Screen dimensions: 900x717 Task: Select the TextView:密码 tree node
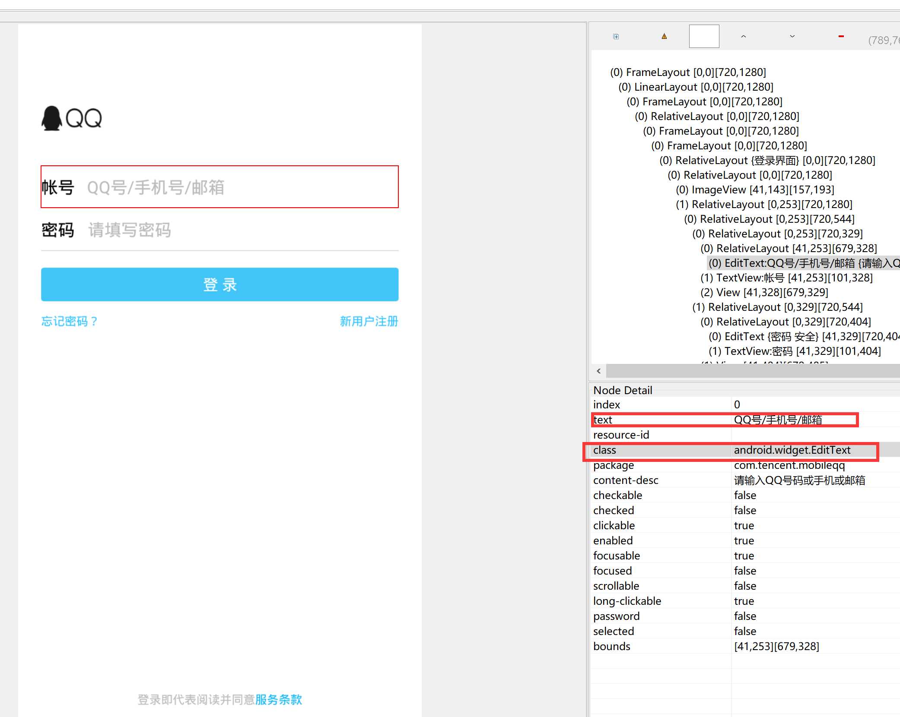(795, 351)
